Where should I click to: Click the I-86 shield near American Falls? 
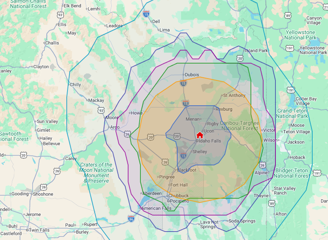coord(131,219)
